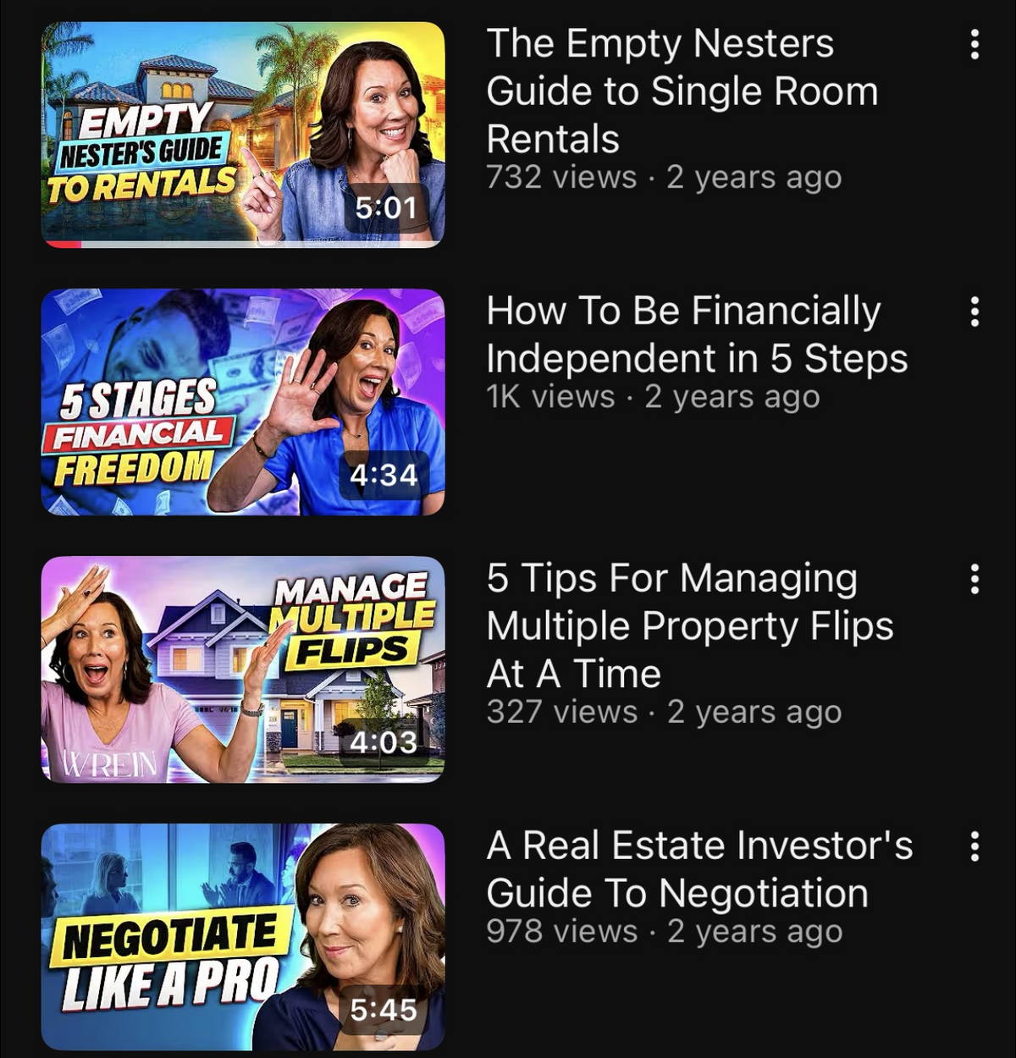Play the Manage Multiple Flips thumbnail
This screenshot has height=1058, width=1016.
pos(243,670)
